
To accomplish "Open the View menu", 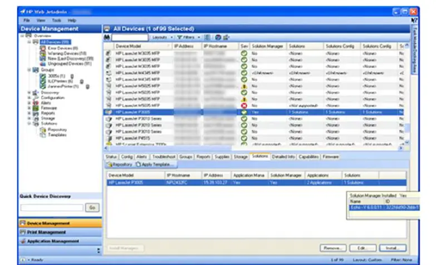I will point(41,21).
